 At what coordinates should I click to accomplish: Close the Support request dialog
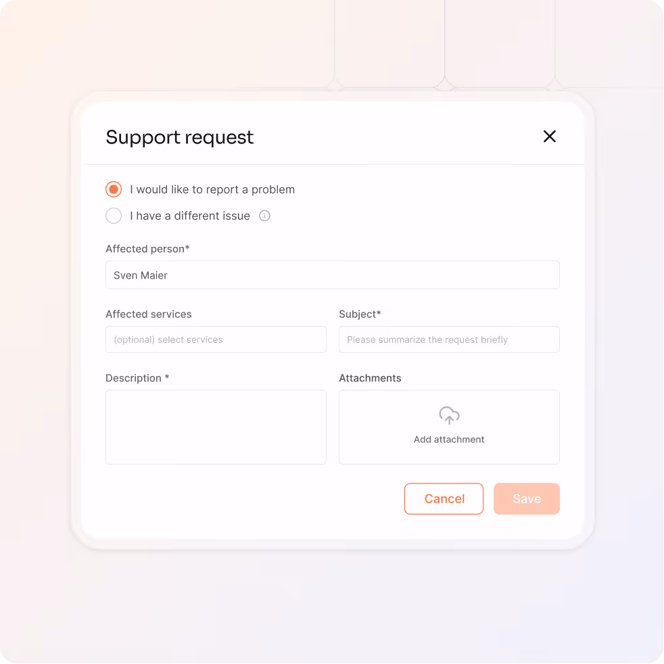pyautogui.click(x=549, y=137)
